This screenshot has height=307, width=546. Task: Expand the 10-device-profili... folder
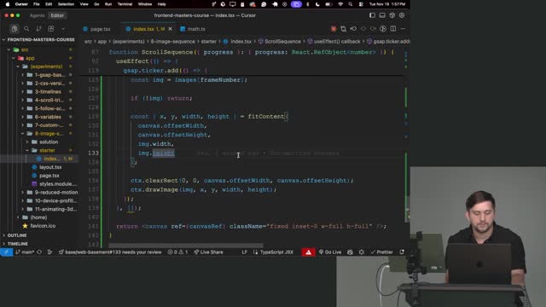55,200
